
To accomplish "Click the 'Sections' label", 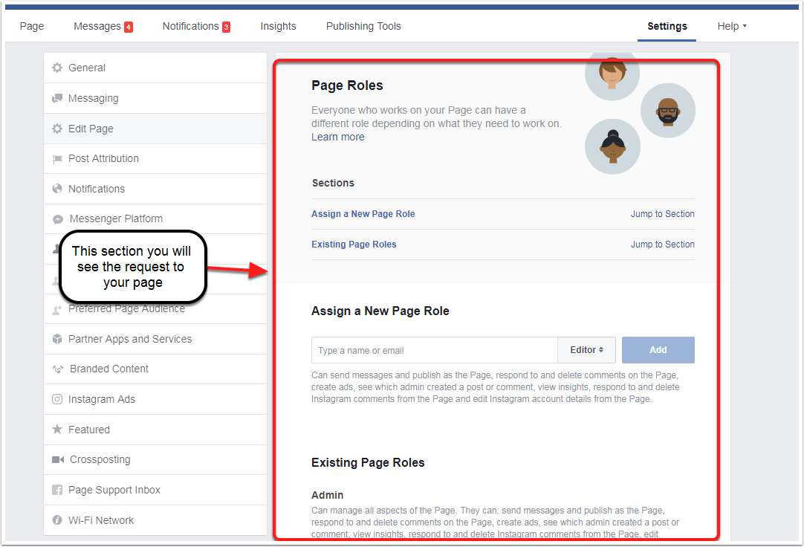I will point(334,183).
